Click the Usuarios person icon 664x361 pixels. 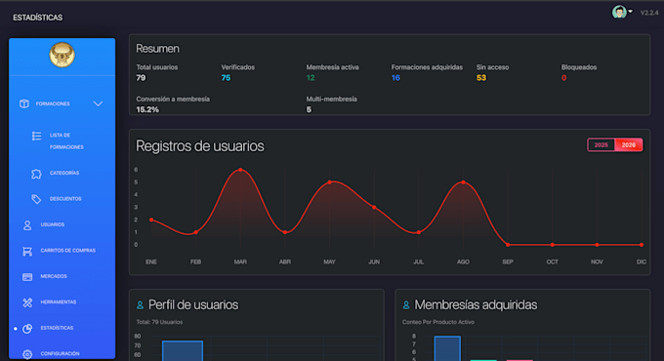(x=27, y=225)
